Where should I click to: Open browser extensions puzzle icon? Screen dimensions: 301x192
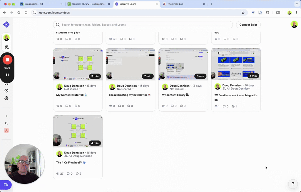pyautogui.click(x=267, y=13)
